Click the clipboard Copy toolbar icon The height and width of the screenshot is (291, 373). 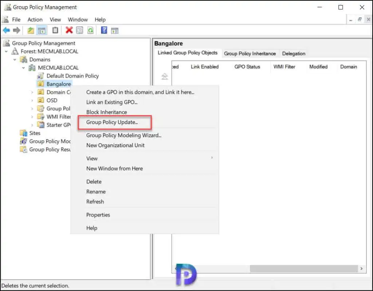55,30
